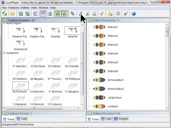
Task: Choose subgenus 01 Mendacibombus thumbnail
Action: pos(21,60)
